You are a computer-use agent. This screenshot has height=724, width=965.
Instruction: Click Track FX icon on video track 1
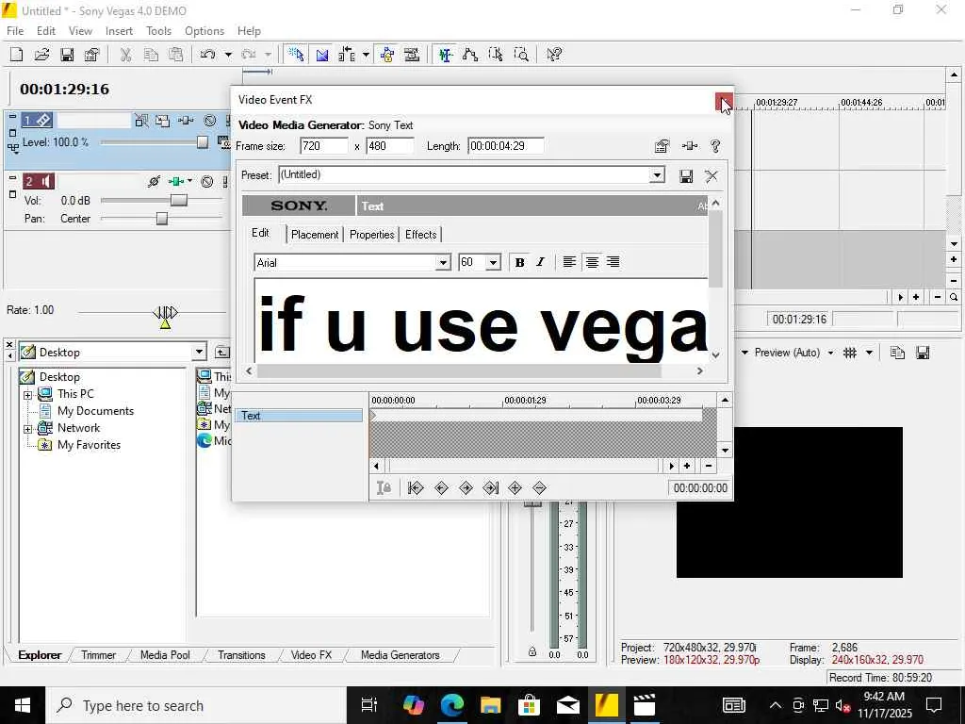point(186,121)
